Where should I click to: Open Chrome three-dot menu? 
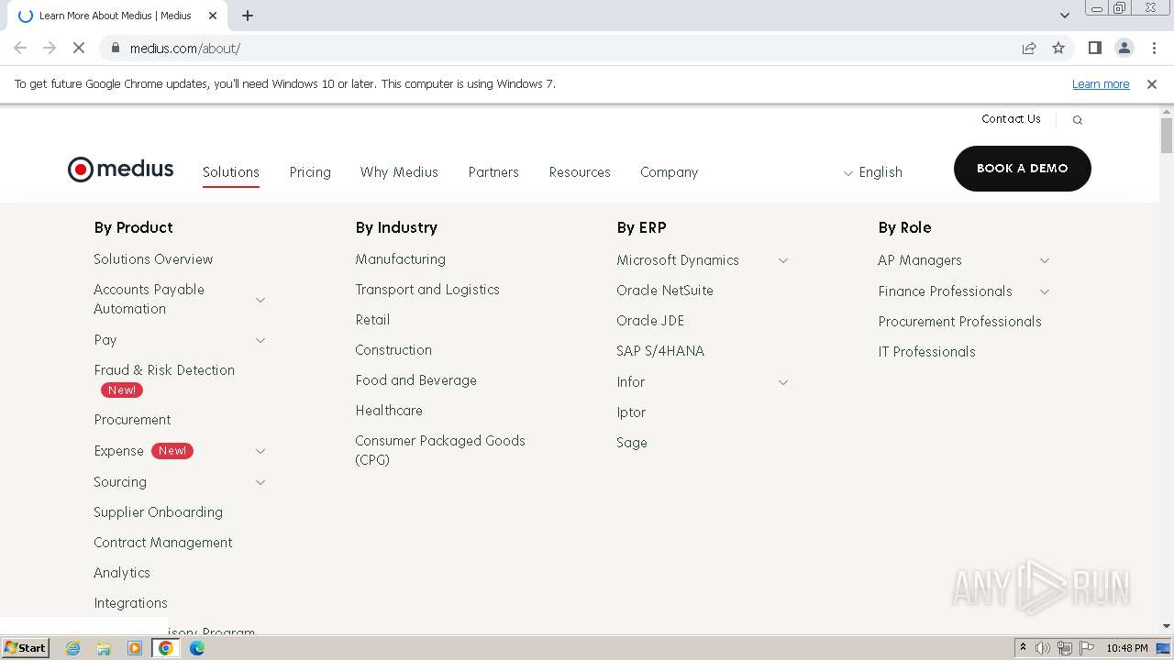1154,48
